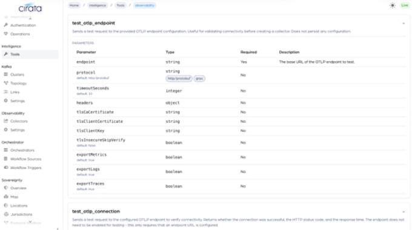Click the exportTraces parameter name
The image size is (412, 230).
[90, 183]
